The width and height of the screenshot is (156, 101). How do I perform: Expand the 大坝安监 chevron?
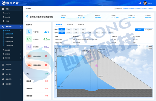21,65
